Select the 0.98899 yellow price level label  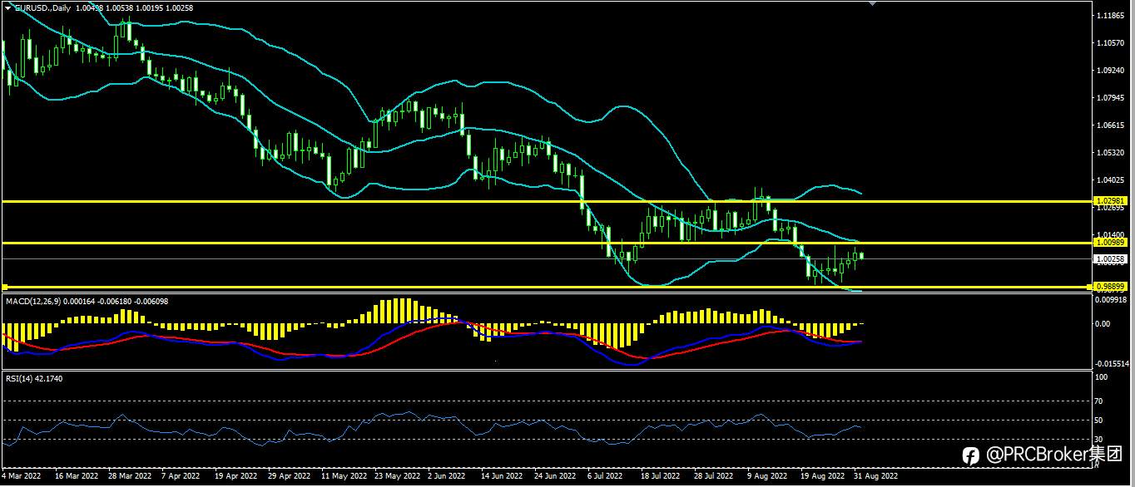[1112, 286]
